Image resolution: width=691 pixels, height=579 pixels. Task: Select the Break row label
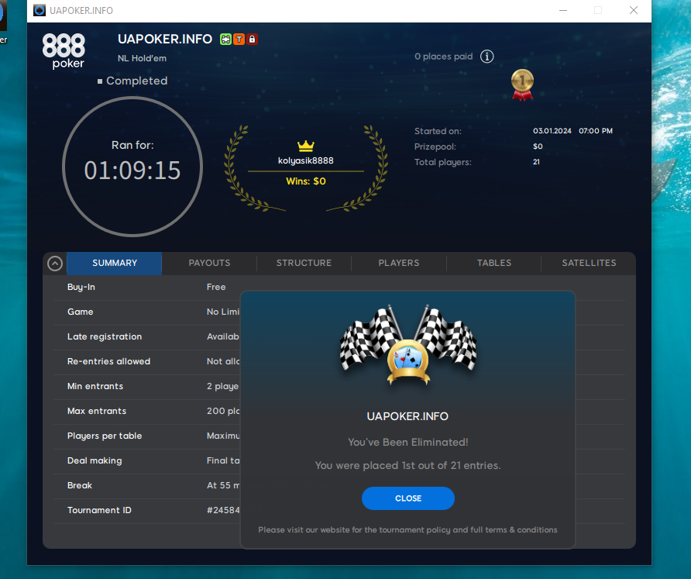[80, 485]
